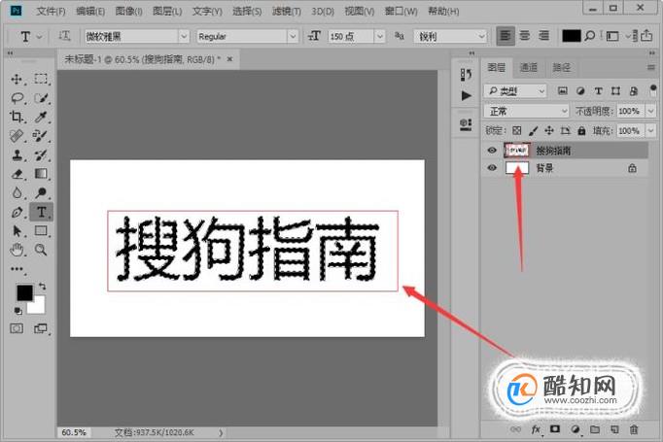Left align the text
This screenshot has width=663, height=442.
pyautogui.click(x=506, y=36)
